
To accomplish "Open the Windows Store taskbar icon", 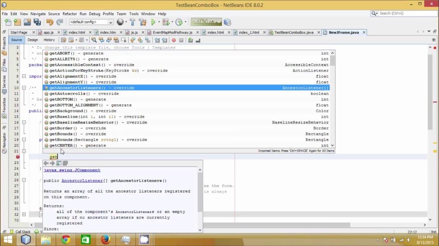I will click(86, 240).
